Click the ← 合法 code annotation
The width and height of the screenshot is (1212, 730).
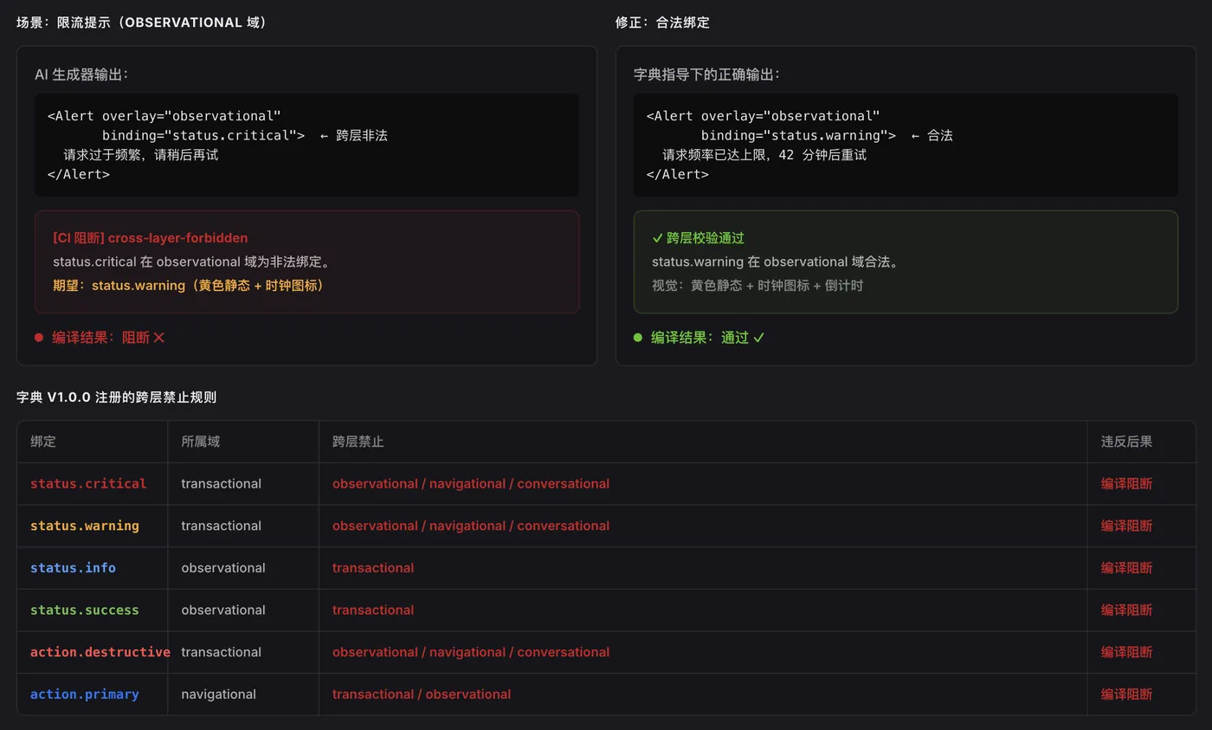tap(932, 135)
